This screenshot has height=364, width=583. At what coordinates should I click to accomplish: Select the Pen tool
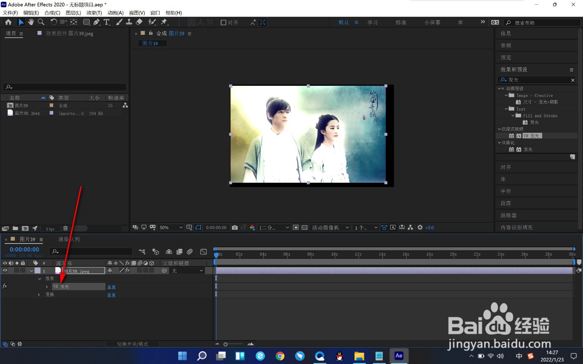97,22
